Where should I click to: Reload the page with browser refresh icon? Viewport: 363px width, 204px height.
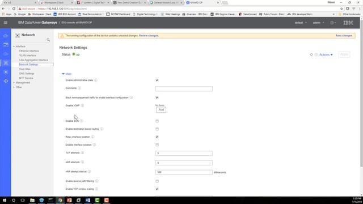coord(14,8)
